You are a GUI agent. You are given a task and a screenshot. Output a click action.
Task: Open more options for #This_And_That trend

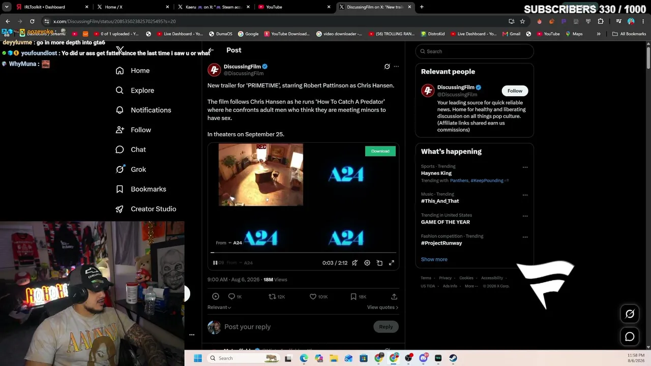525,195
